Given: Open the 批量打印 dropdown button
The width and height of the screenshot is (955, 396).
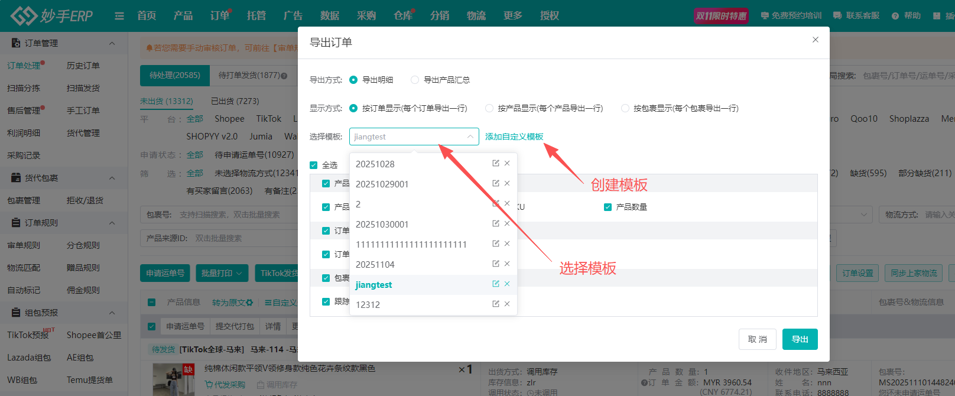Looking at the screenshot, I should [222, 273].
